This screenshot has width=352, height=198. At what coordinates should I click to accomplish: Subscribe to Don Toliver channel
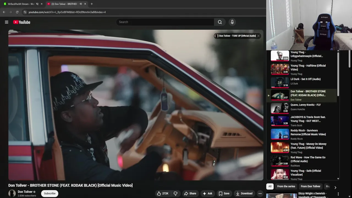(x=50, y=194)
